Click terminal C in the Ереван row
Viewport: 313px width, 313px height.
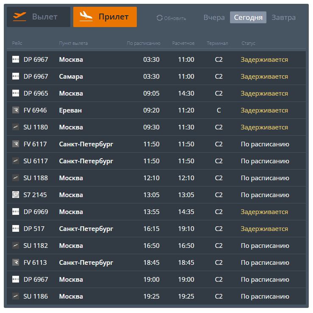pyautogui.click(x=219, y=110)
